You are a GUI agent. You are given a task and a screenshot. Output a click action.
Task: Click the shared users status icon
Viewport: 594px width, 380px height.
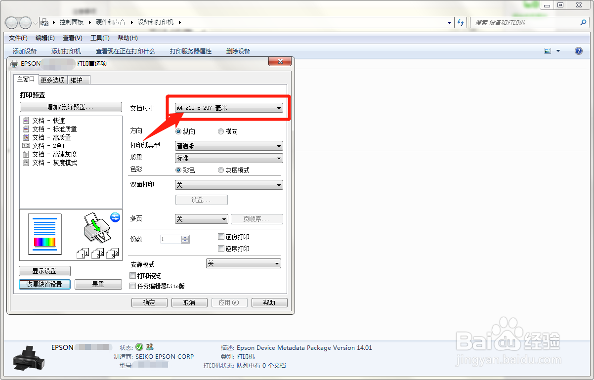tap(150, 347)
